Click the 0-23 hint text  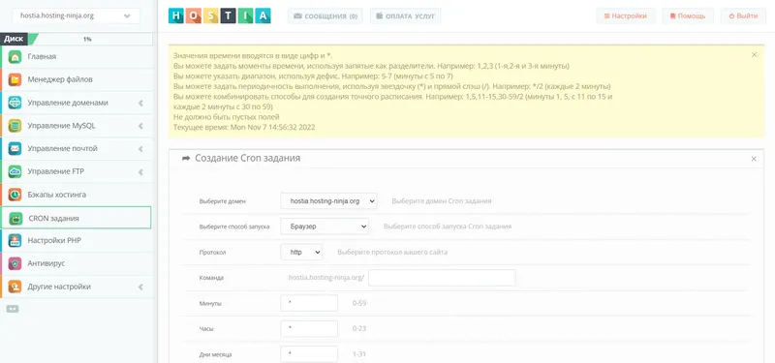coord(359,328)
